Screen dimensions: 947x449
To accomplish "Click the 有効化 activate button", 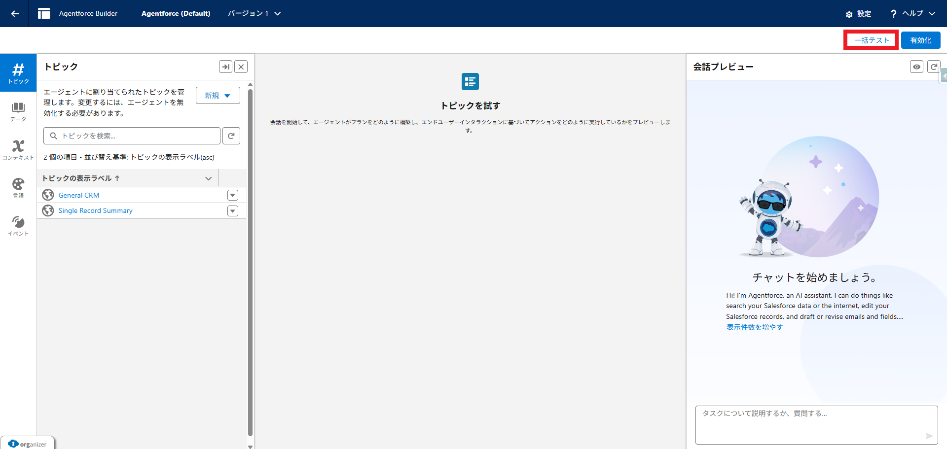I will pyautogui.click(x=920, y=40).
